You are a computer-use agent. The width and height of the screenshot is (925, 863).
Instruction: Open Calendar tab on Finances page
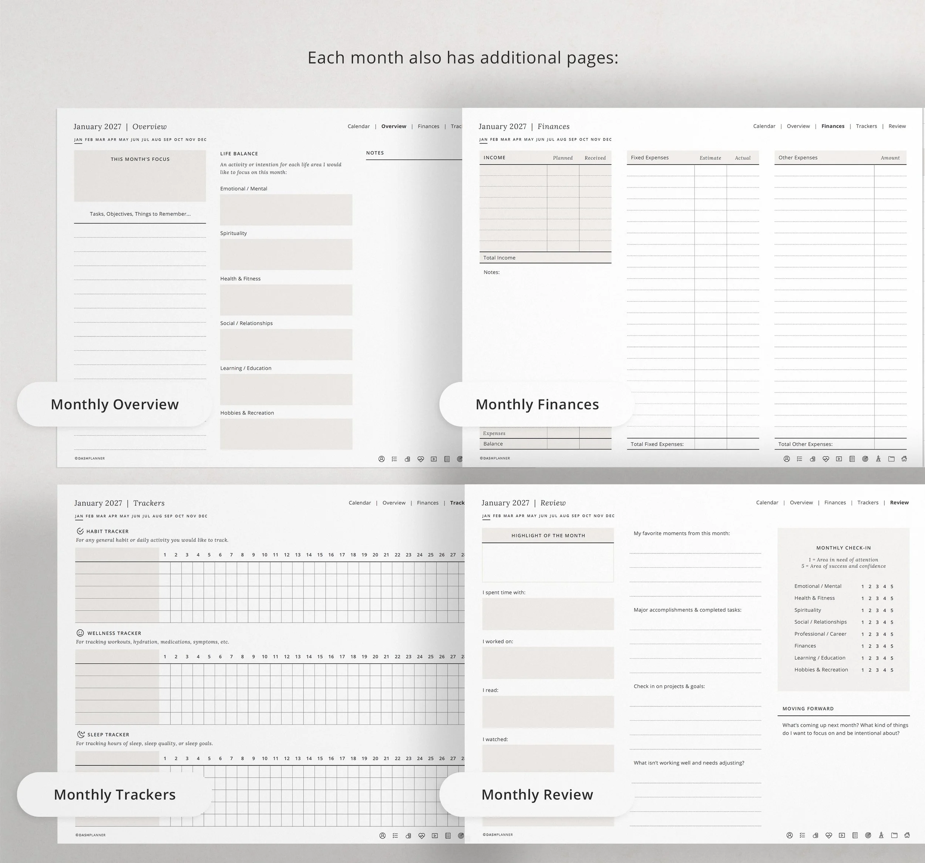click(764, 126)
